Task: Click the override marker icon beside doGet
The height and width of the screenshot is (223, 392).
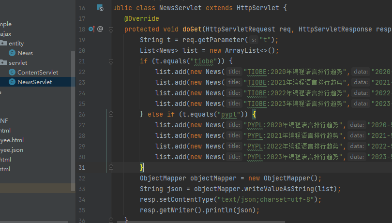Action: pyautogui.click(x=92, y=29)
